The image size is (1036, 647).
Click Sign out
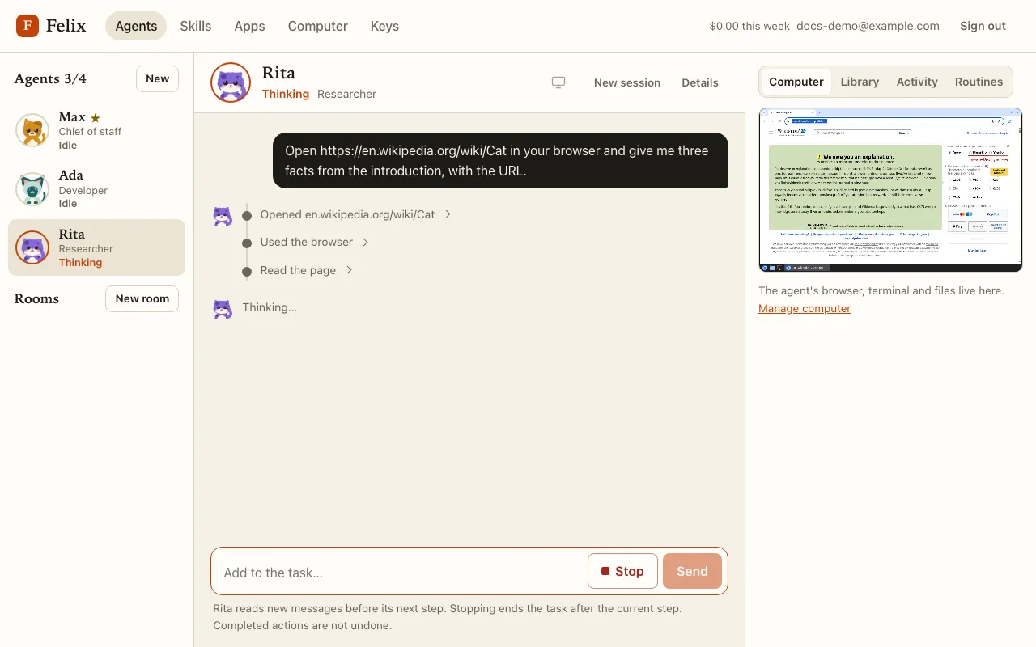(983, 26)
